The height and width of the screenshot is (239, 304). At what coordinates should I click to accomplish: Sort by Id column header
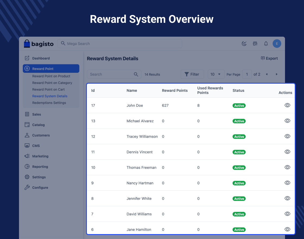click(93, 91)
